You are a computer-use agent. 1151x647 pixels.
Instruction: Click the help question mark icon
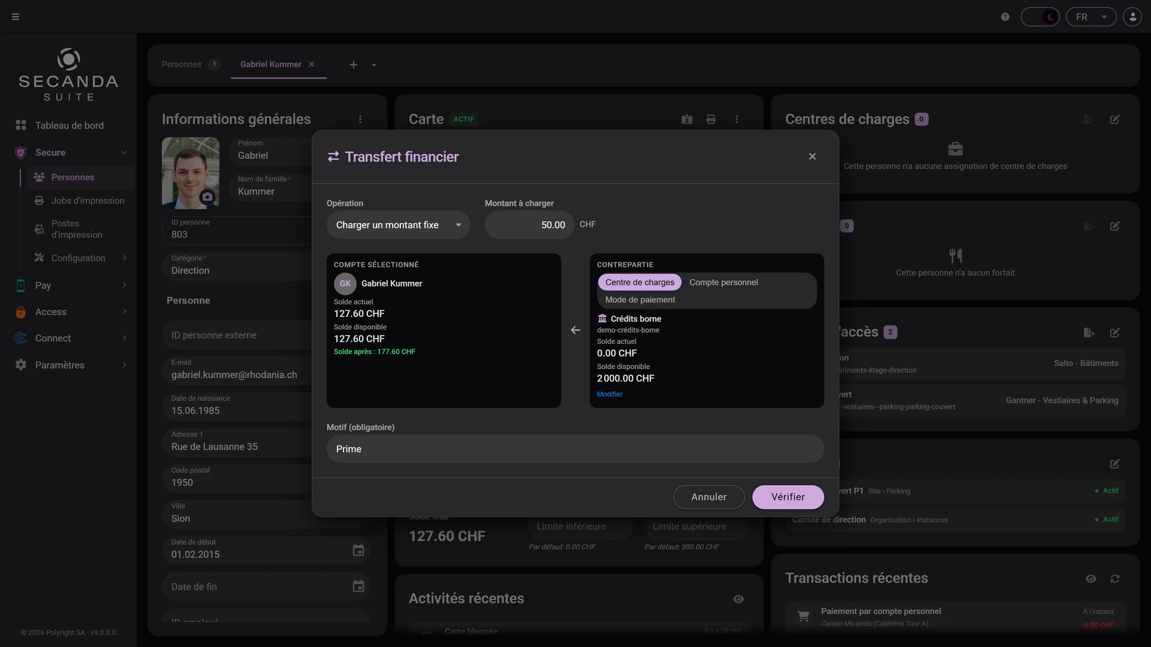(x=1005, y=17)
